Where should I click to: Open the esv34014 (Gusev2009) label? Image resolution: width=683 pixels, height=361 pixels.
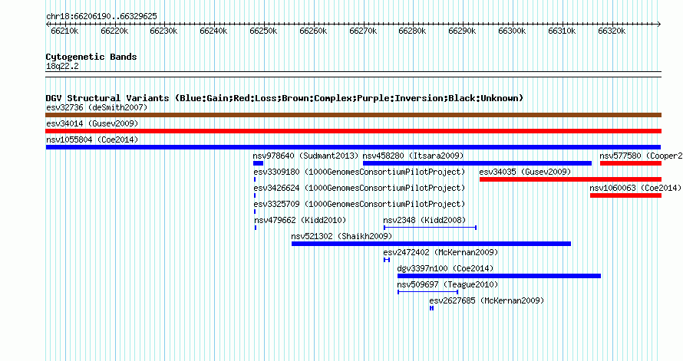click(92, 123)
